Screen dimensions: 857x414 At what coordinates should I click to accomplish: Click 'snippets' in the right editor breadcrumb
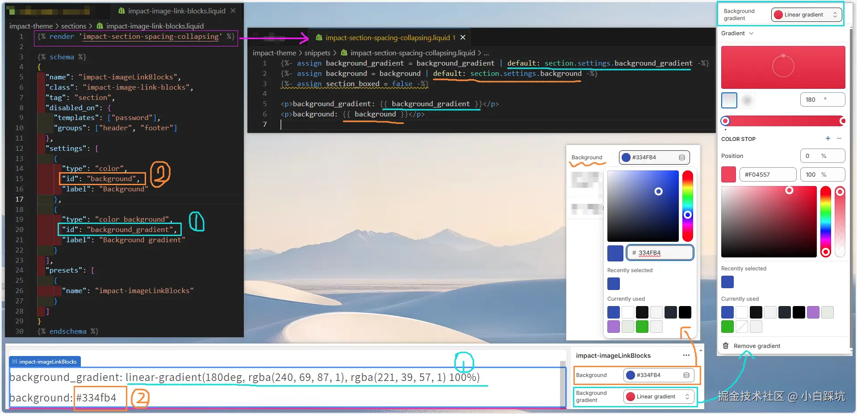coord(318,53)
